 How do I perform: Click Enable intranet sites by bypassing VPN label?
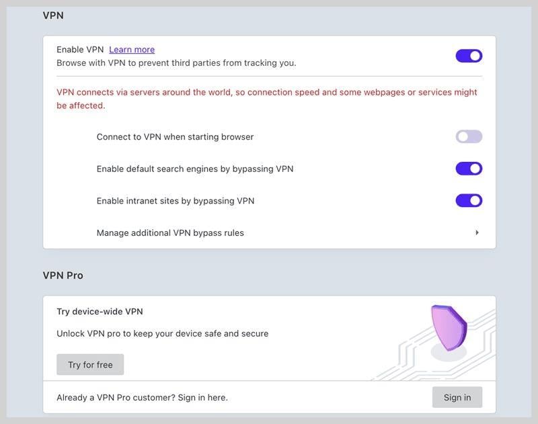click(176, 201)
